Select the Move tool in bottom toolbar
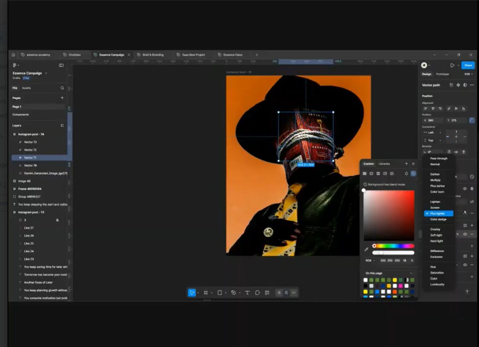 [192, 293]
